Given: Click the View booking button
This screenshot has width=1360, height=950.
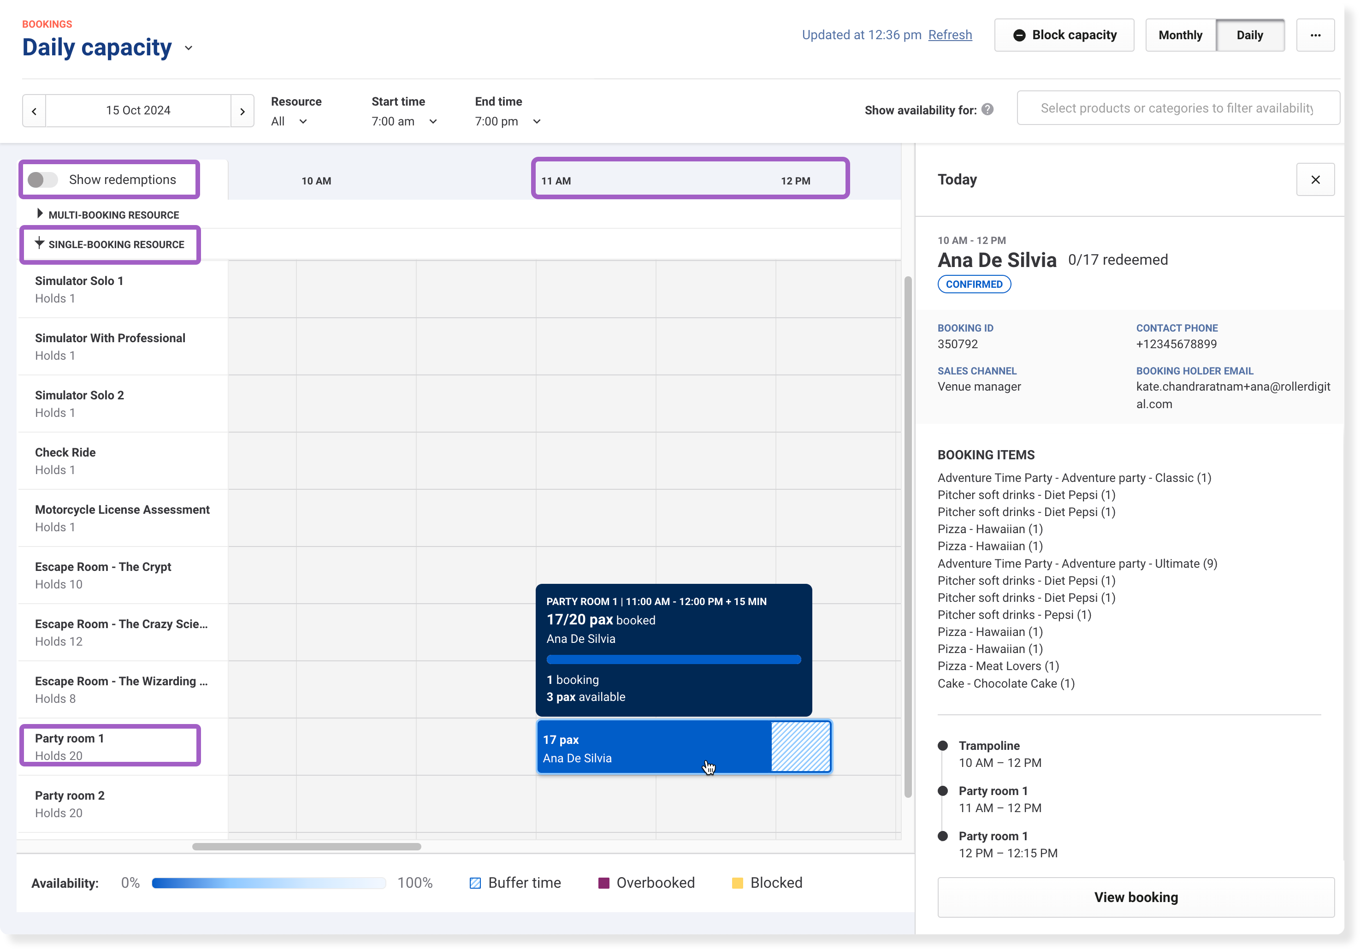Looking at the screenshot, I should (1135, 897).
